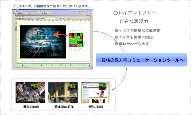Select the text T tool
Screen dimensions: 191x115
16,23
